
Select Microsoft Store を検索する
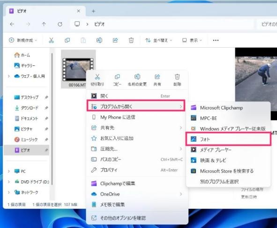coord(228,171)
